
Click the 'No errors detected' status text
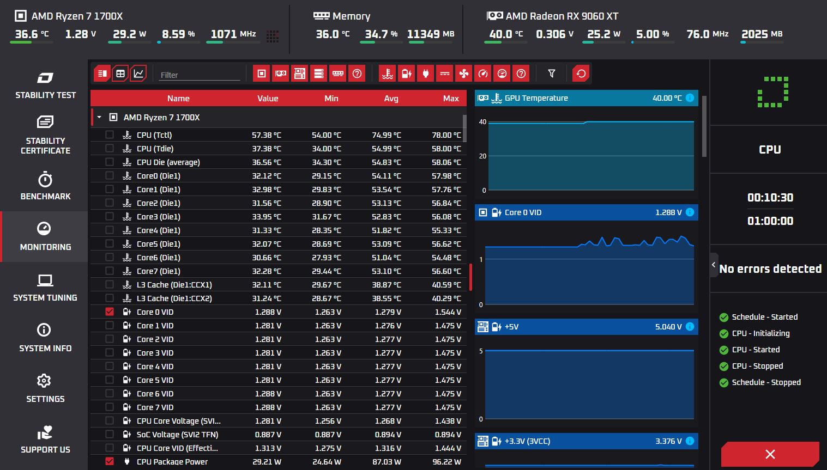770,268
